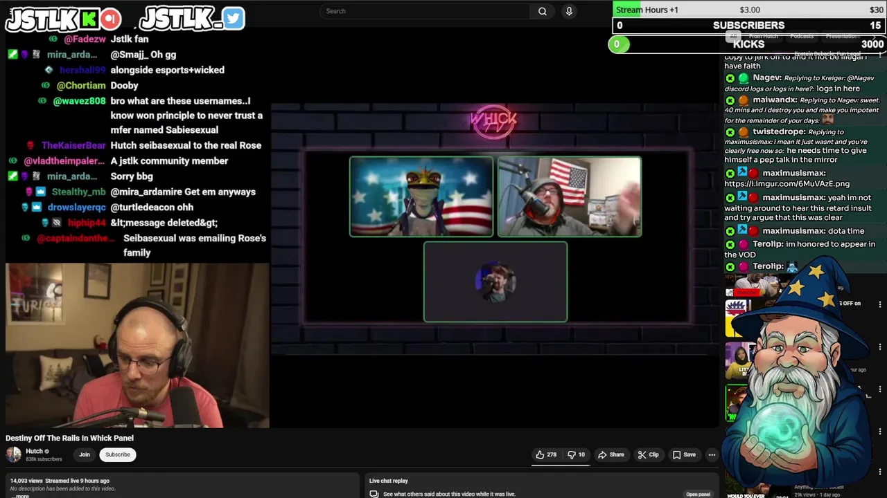Create a Clip of this video
This screenshot has width=887, height=498.
click(x=649, y=454)
